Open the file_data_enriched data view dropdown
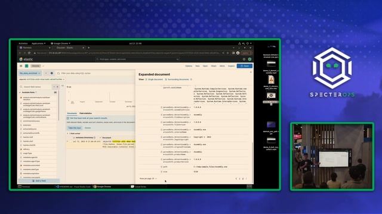The width and height of the screenshot is (382, 214). pyautogui.click(x=30, y=73)
